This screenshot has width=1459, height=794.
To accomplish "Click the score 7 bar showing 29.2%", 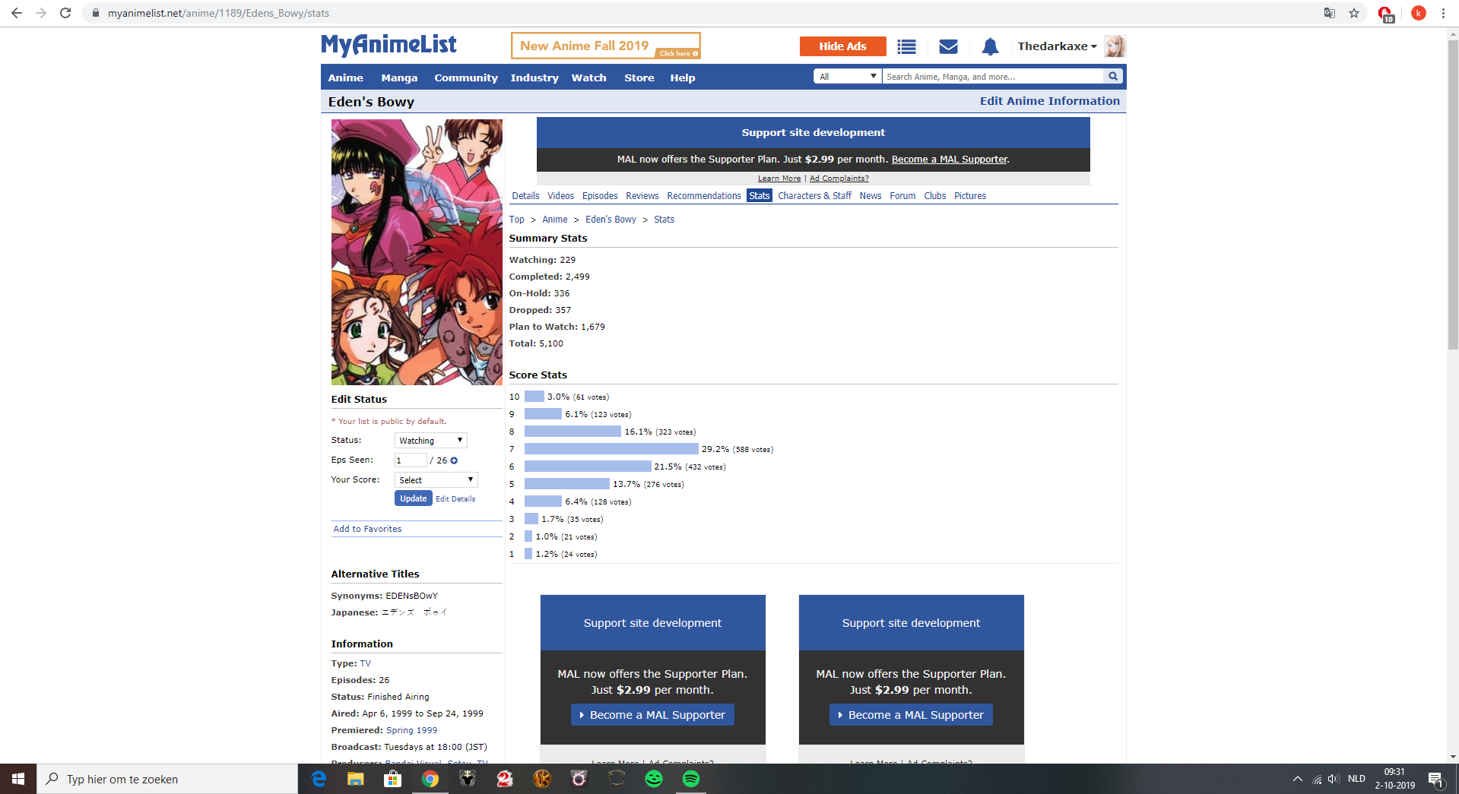I will [x=611, y=449].
